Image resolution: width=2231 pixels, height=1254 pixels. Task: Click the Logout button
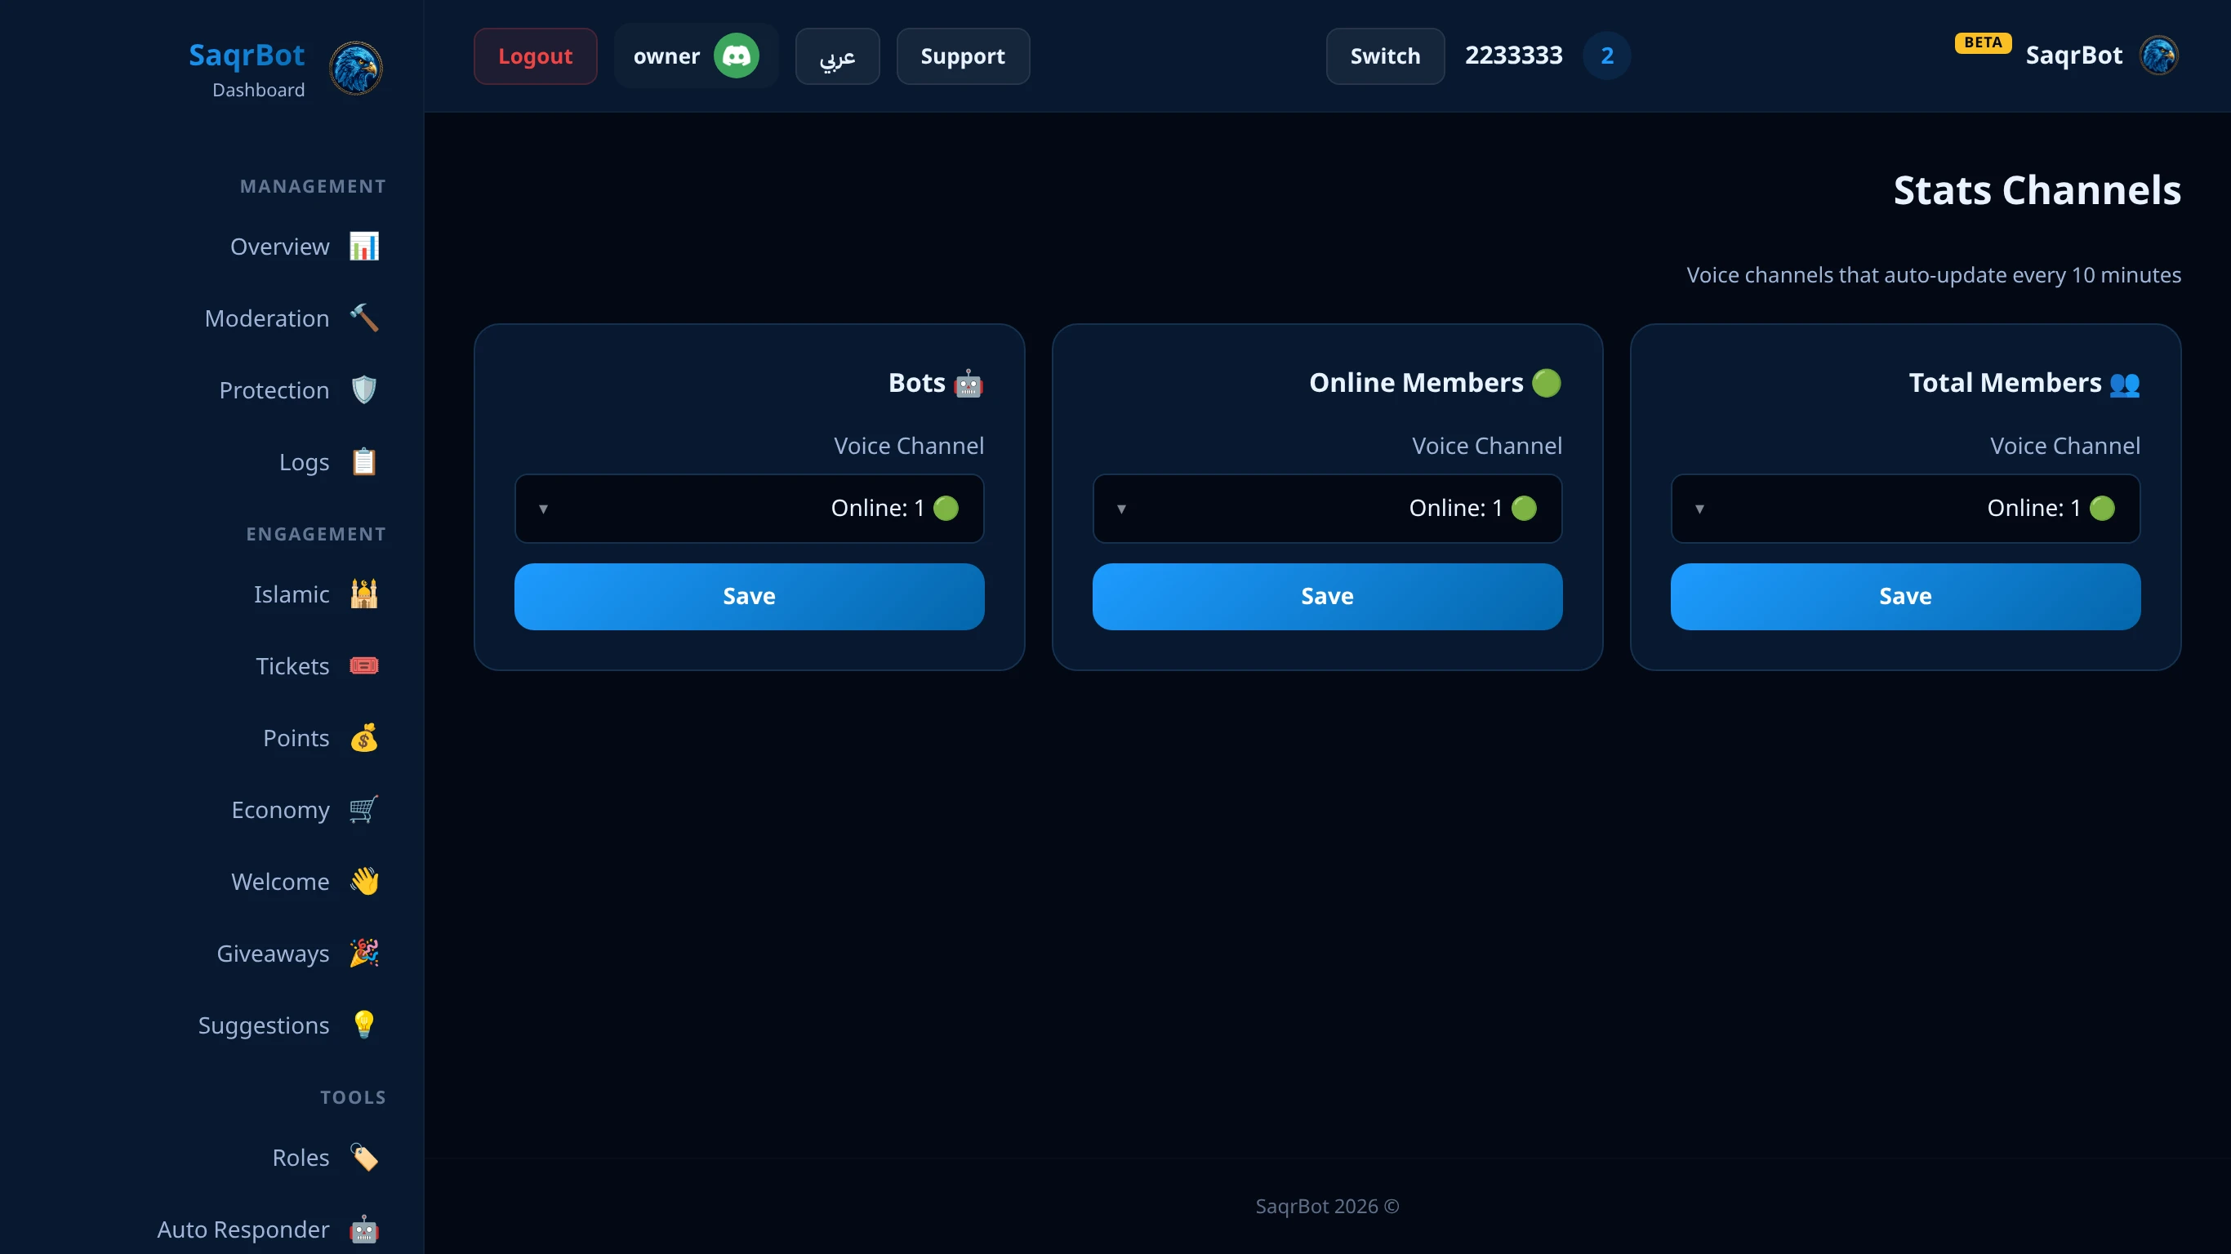(535, 56)
